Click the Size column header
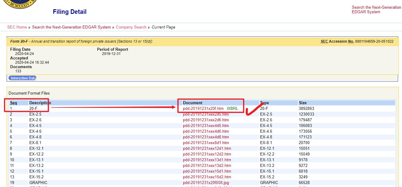 pos(302,103)
